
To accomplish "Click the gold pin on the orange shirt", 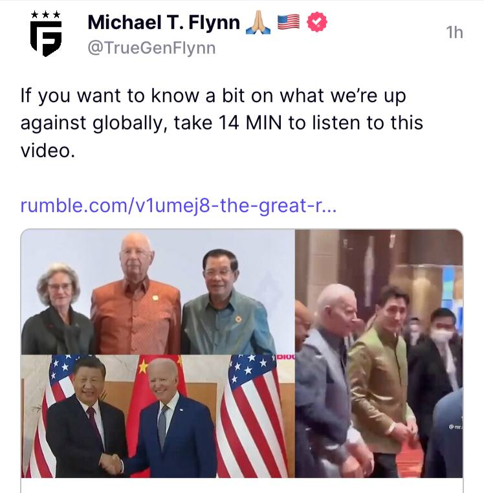I will point(155,298).
